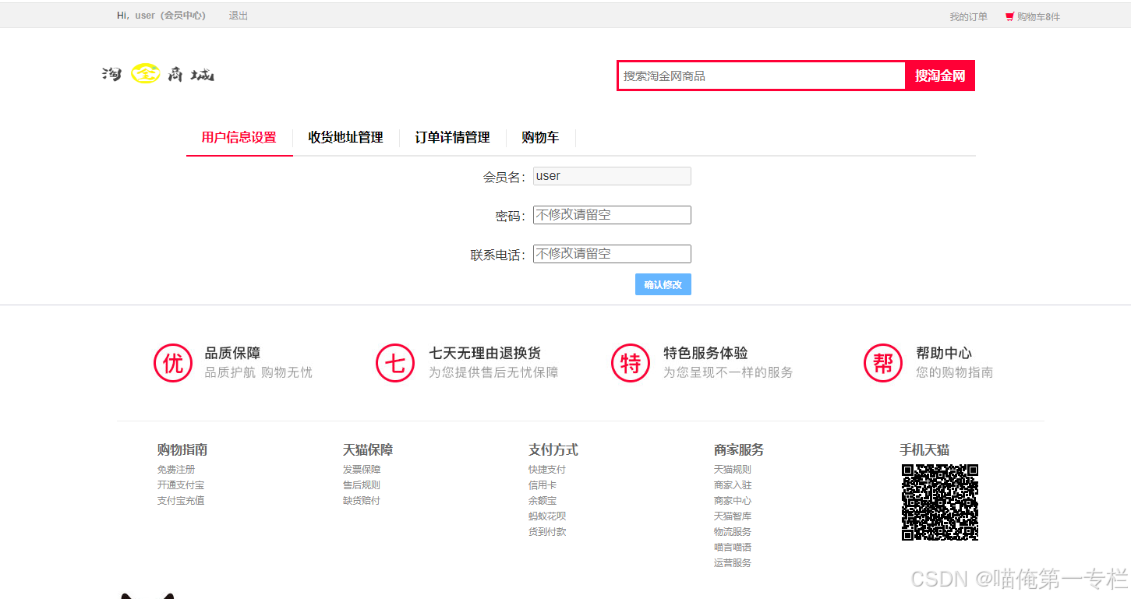This screenshot has height=599, width=1131.
Task: Click the 天猫规则 footer link
Action: (x=733, y=470)
